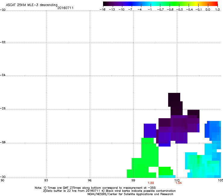Click the '-16' label on the color scale
This screenshot has height=196, width=223.
click(102, 10)
